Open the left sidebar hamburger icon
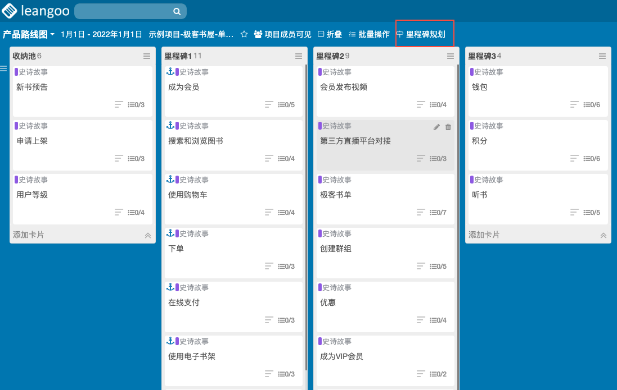617x390 pixels. [3, 68]
